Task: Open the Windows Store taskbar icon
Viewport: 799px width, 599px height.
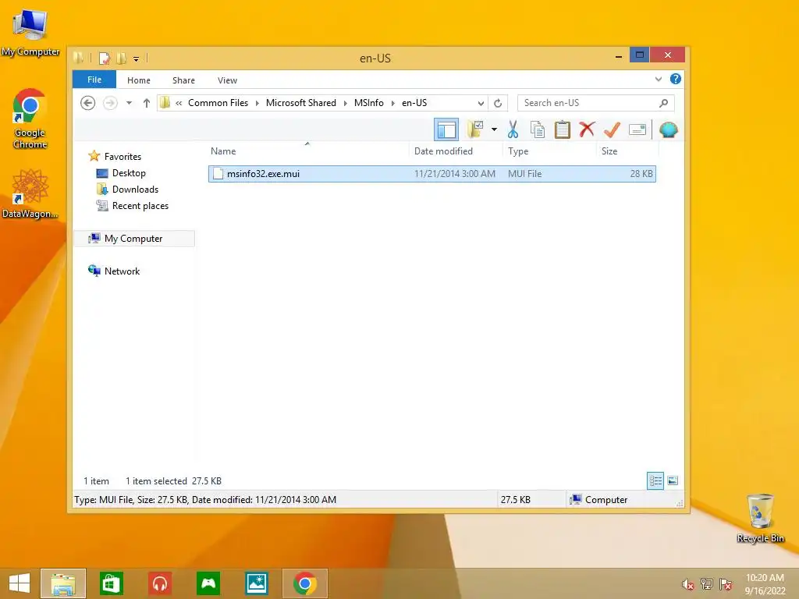Action: pos(111,583)
